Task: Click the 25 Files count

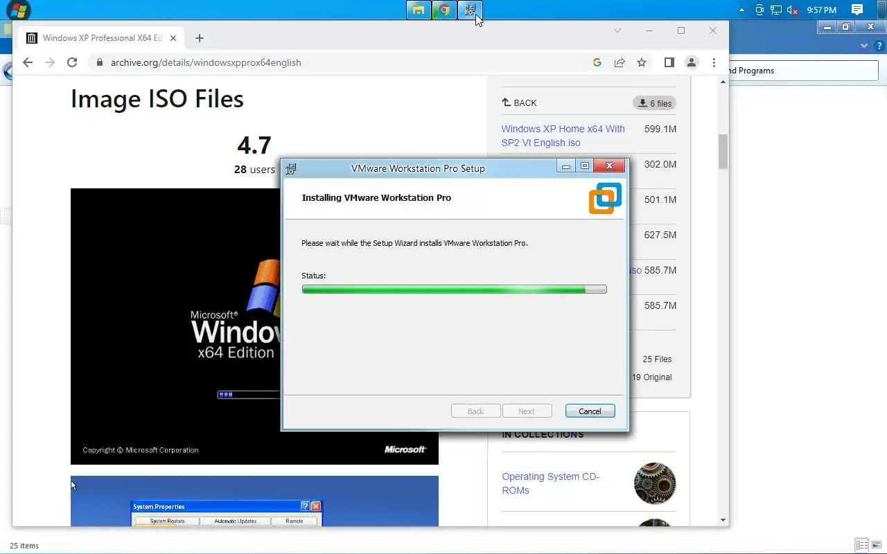Action: coord(657,359)
